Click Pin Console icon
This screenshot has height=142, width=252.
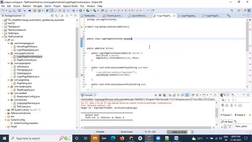[193, 95]
